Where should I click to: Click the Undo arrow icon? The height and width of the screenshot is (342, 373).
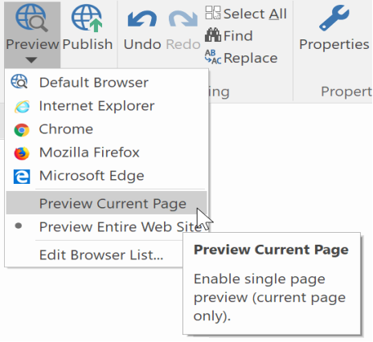[142, 19]
